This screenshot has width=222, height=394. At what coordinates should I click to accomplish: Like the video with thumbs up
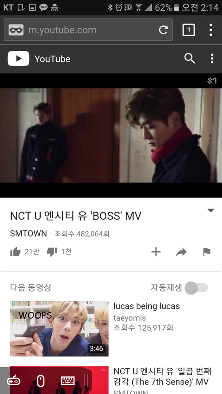tap(15, 252)
